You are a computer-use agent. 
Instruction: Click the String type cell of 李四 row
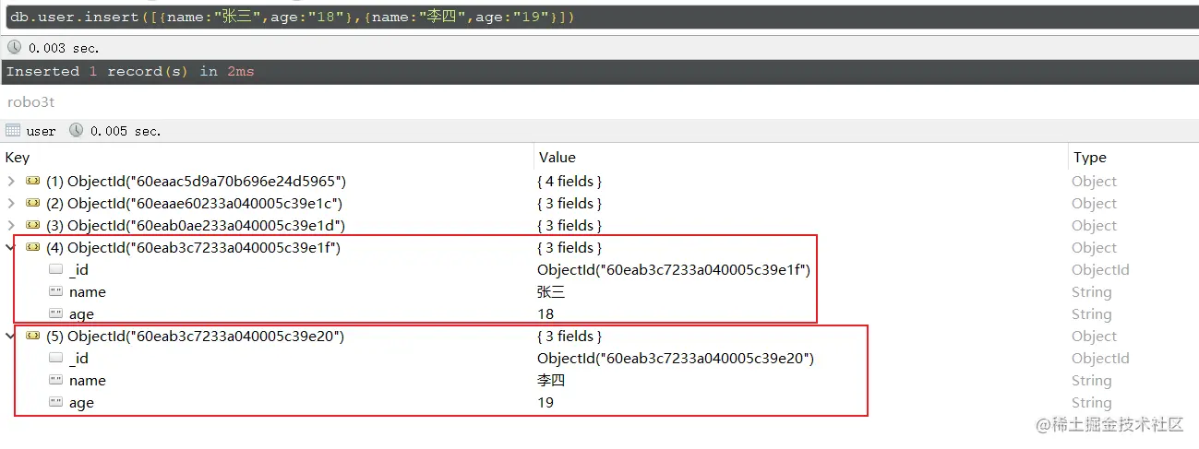1091,381
